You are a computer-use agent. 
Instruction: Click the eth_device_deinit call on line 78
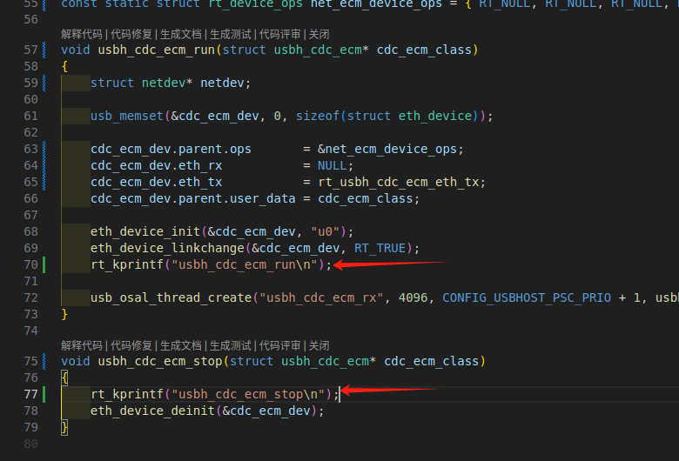click(x=151, y=411)
